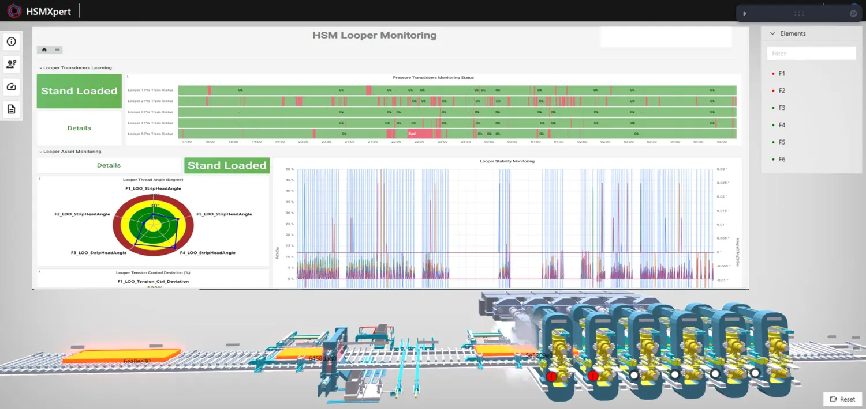Image resolution: width=866 pixels, height=409 pixels.
Task: Click F3_LOO_StripHeadAngle radar label
Action: click(x=99, y=253)
